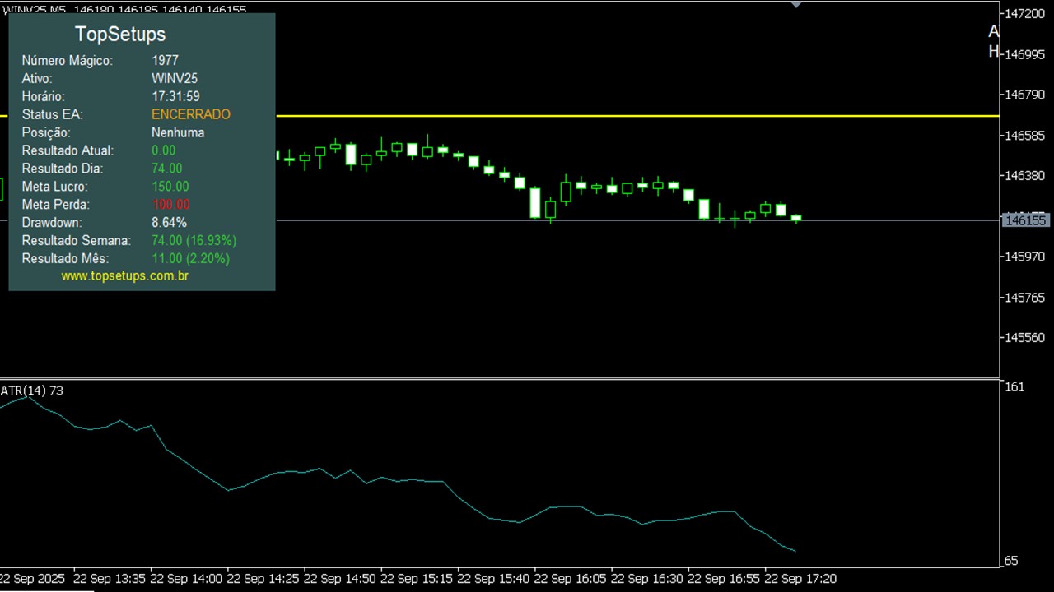This screenshot has height=592, width=1054.
Task: Click the WINV25 M5 chart header text
Action: click(x=35, y=8)
